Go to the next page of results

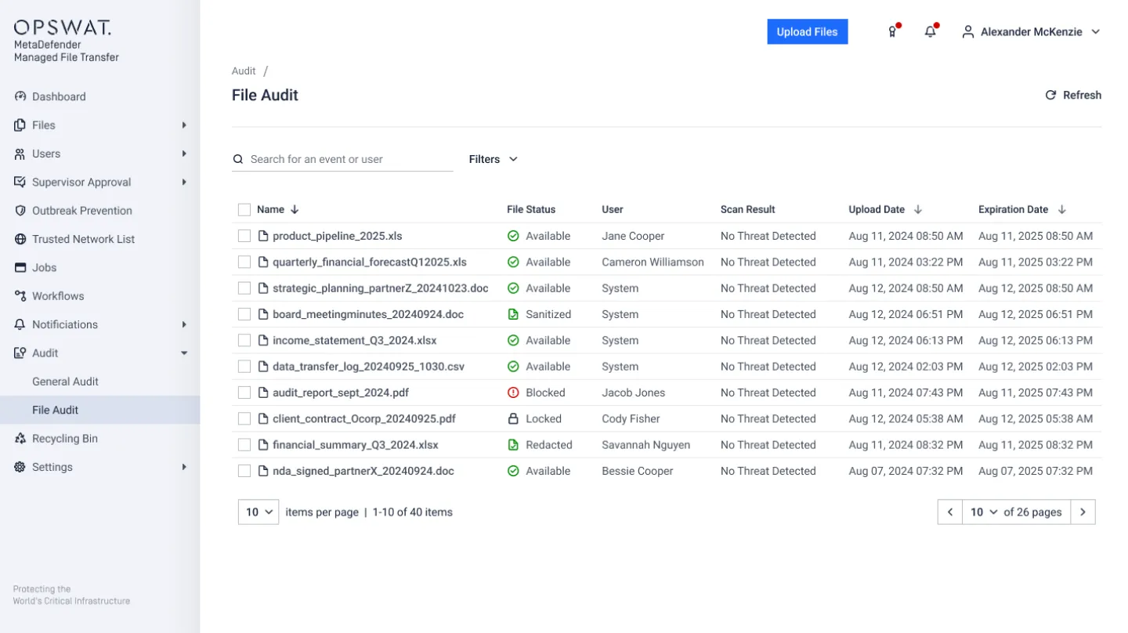click(1083, 512)
